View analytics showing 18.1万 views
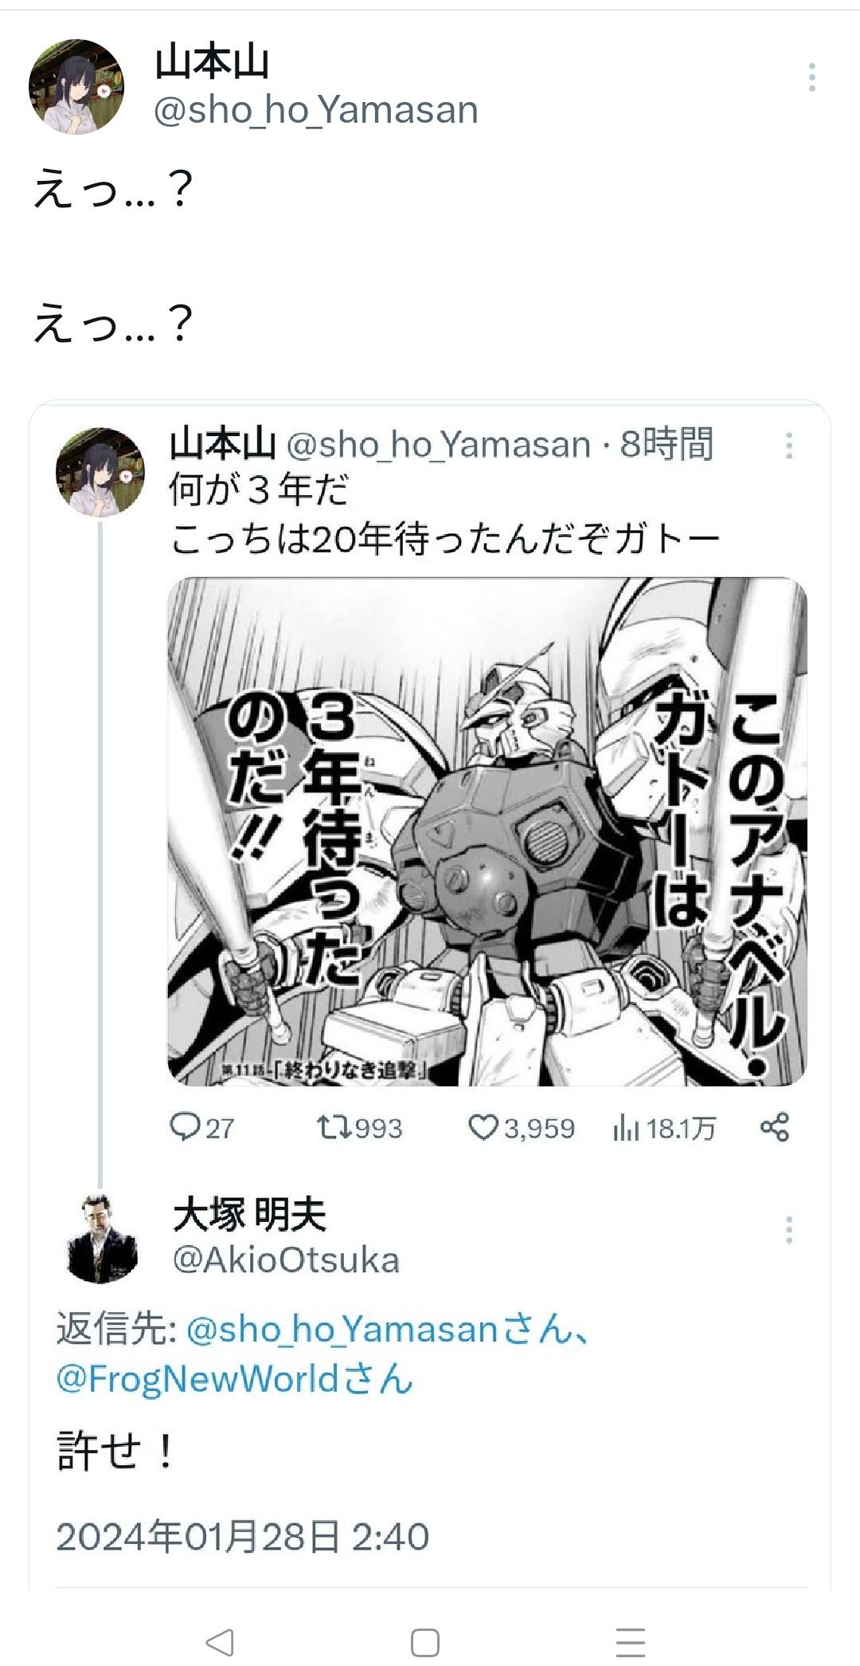Screen dimensions: 860x1666 (665, 1128)
